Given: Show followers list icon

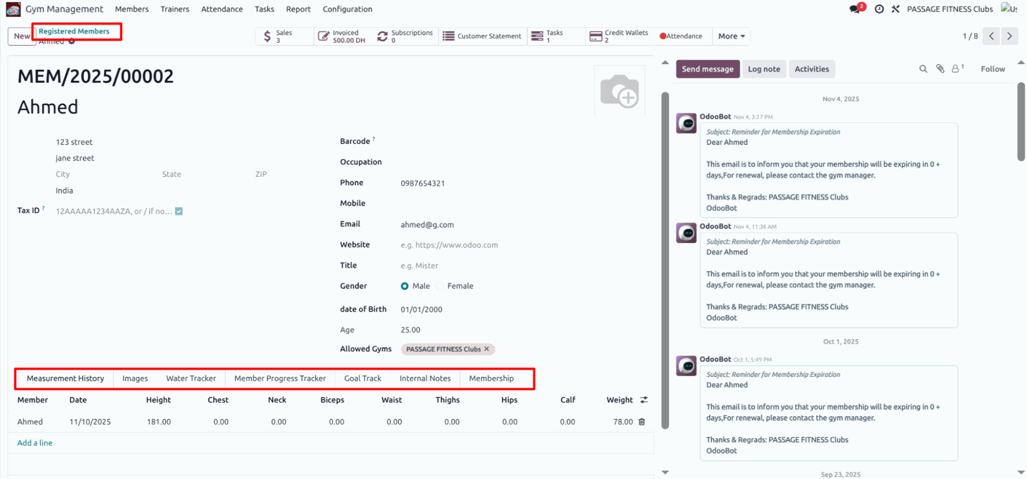Looking at the screenshot, I should (956, 69).
